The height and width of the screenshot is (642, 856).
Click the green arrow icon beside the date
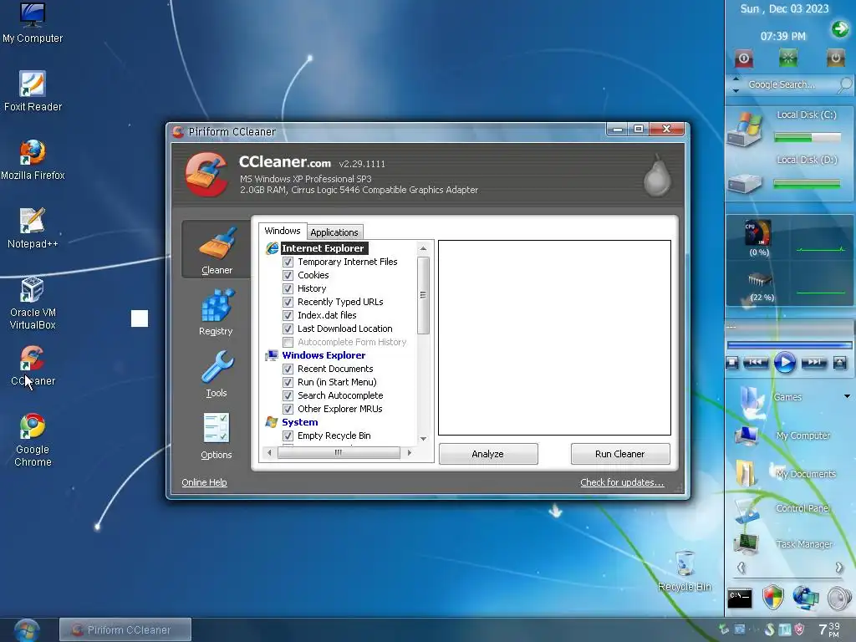pos(840,28)
